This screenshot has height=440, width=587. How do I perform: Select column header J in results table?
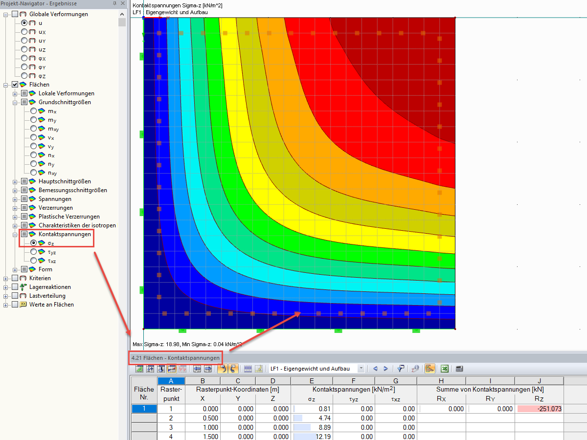click(x=539, y=381)
